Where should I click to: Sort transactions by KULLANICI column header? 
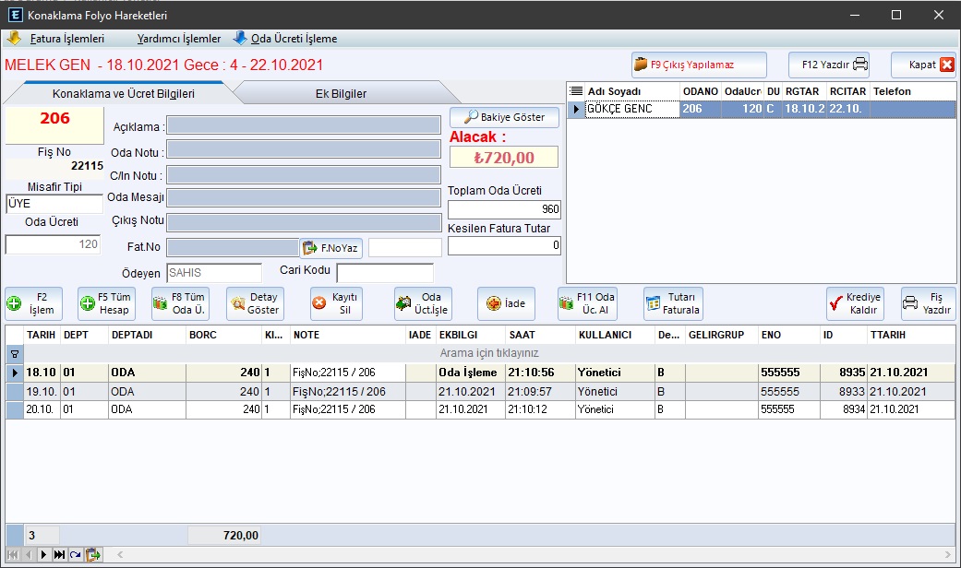point(615,335)
